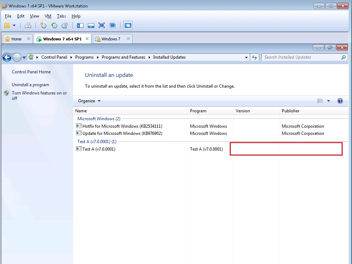The width and height of the screenshot is (352, 264).
Task: Click the blue help icon
Action: click(x=340, y=101)
